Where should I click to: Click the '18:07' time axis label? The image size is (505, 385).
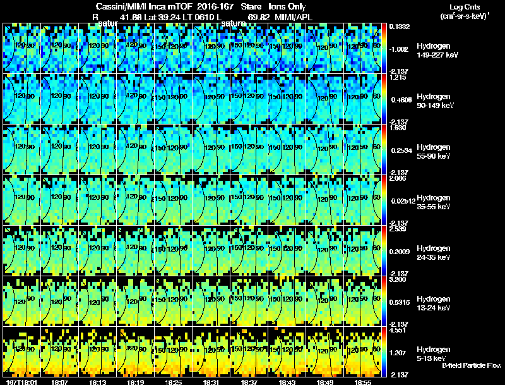pos(59,382)
